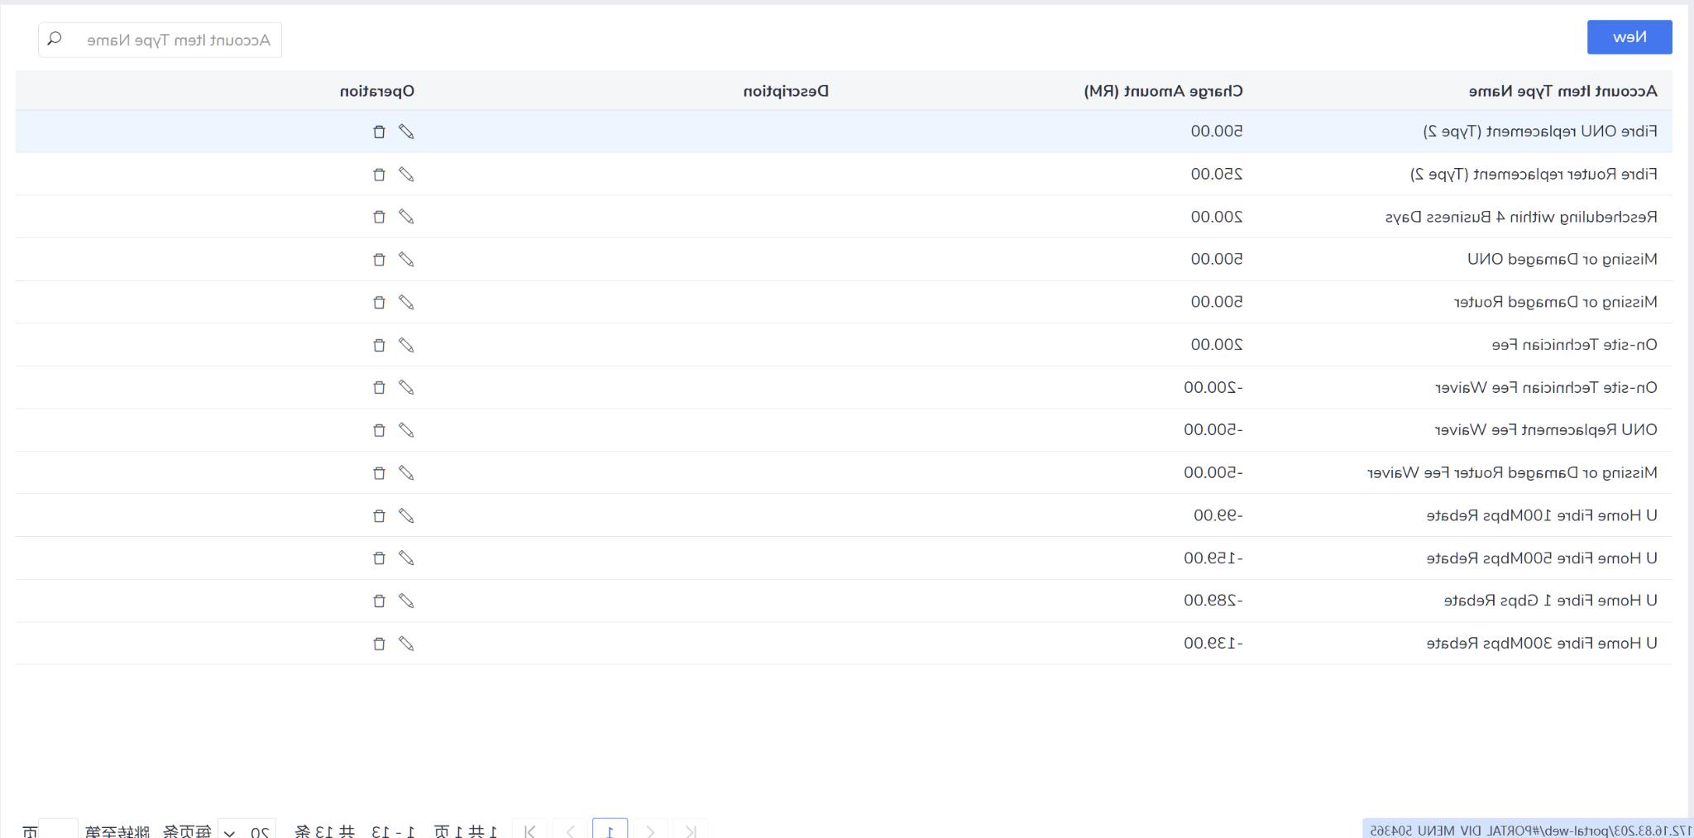Edit U Home Fibre 500Mbps Rebate
This screenshot has height=838, width=1694.
[406, 558]
